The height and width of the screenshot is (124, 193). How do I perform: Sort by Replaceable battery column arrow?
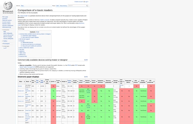pos(133,82)
